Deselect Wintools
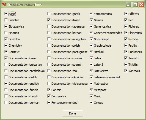146x120 pixels. coord(126,71)
